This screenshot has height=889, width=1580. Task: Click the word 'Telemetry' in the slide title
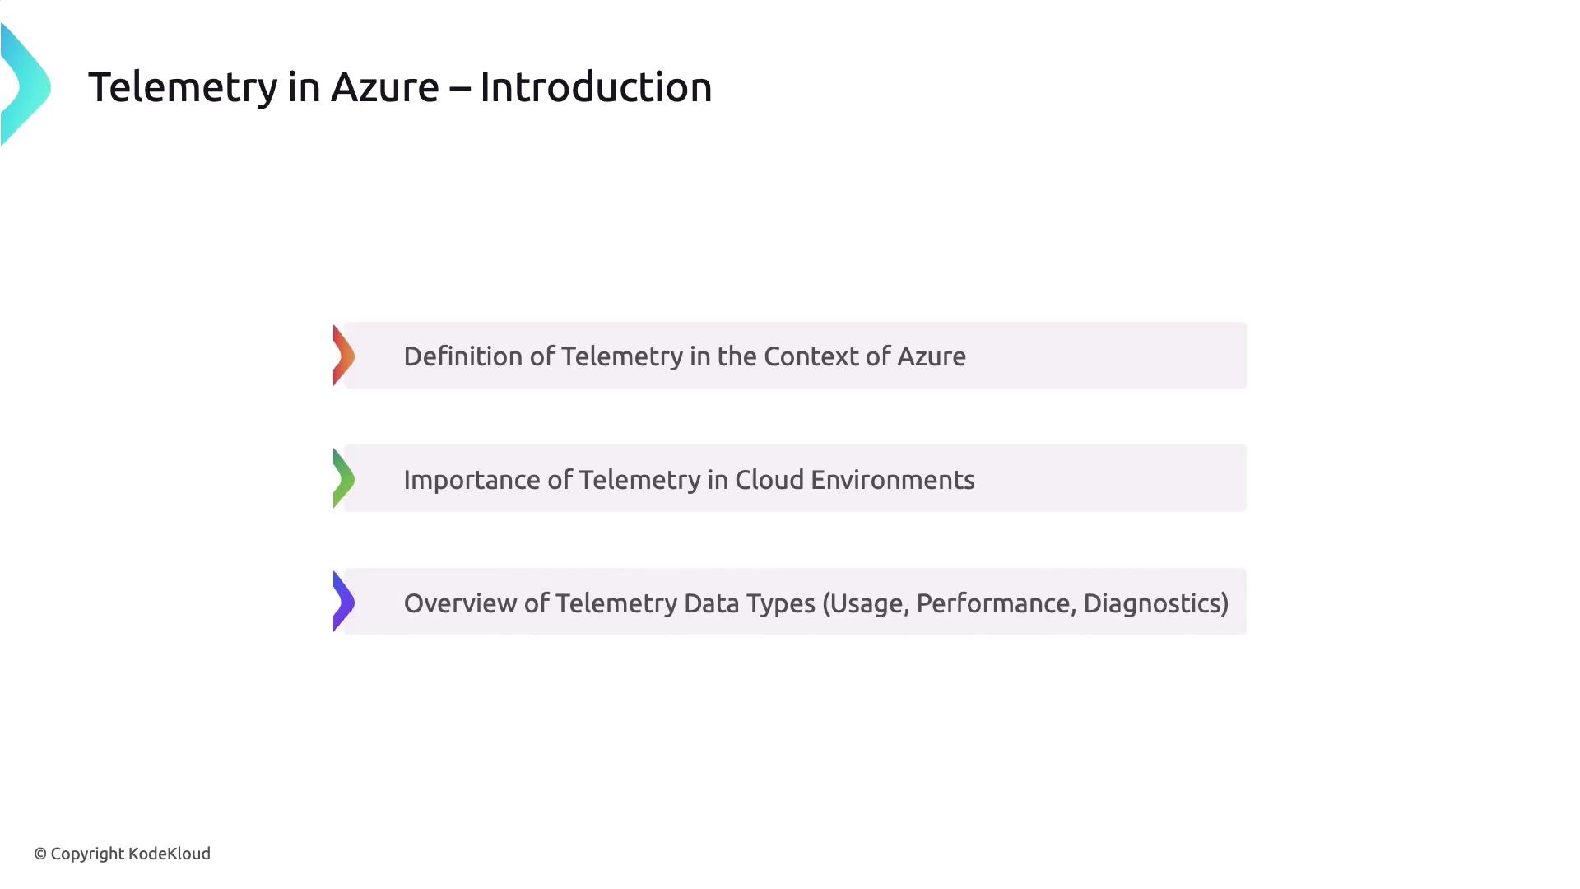(x=182, y=87)
